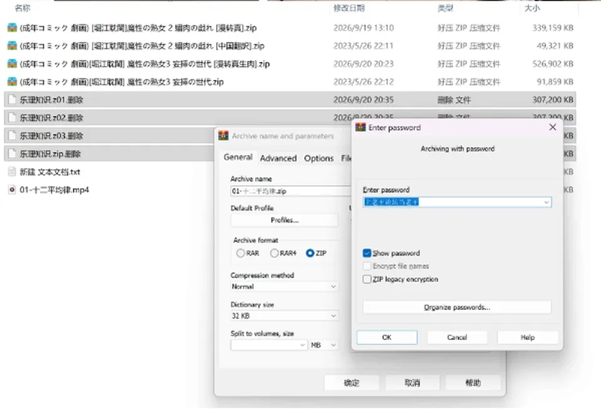Switch to the Options tab

pyautogui.click(x=319, y=158)
